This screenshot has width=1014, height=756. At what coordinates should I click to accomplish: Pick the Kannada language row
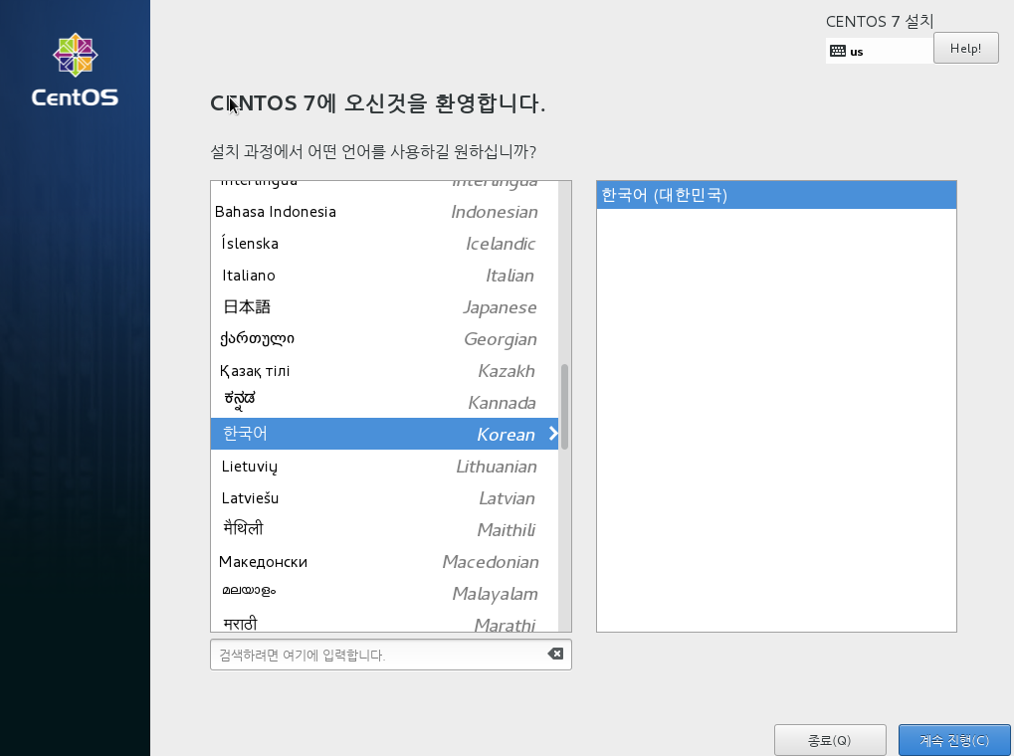(384, 402)
